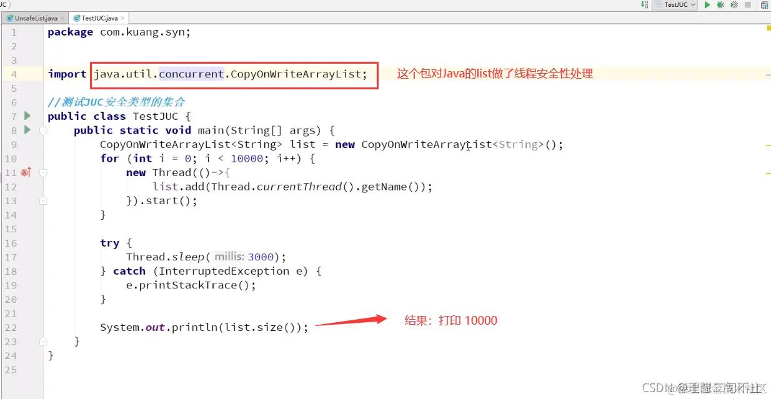Click line number 4 in the gutter
This screenshot has height=399, width=771.
coord(14,74)
